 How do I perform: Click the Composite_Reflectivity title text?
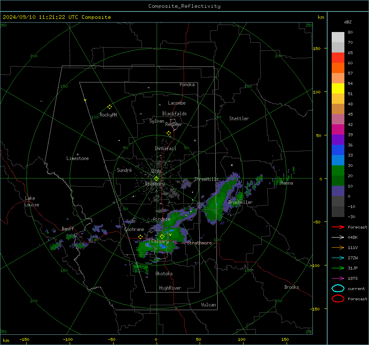coord(184,6)
